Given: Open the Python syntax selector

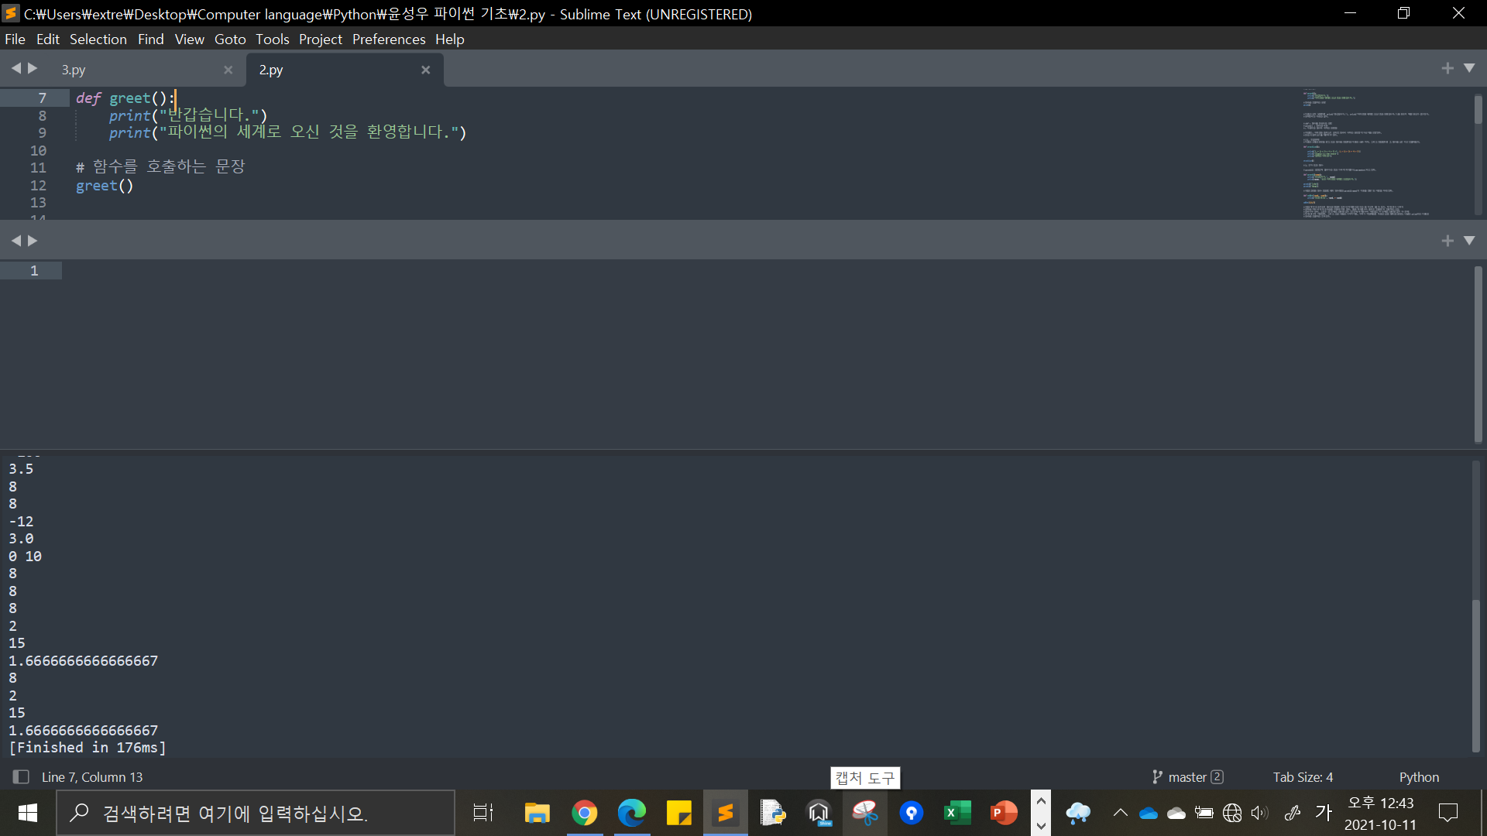Looking at the screenshot, I should 1419,776.
